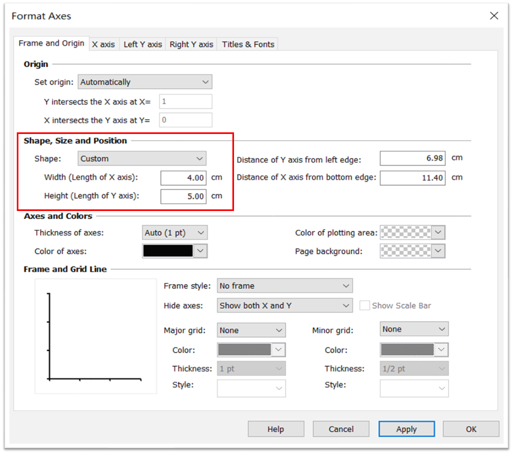513x454 pixels.
Task: Select the Frame and Origin tab
Action: (51, 43)
